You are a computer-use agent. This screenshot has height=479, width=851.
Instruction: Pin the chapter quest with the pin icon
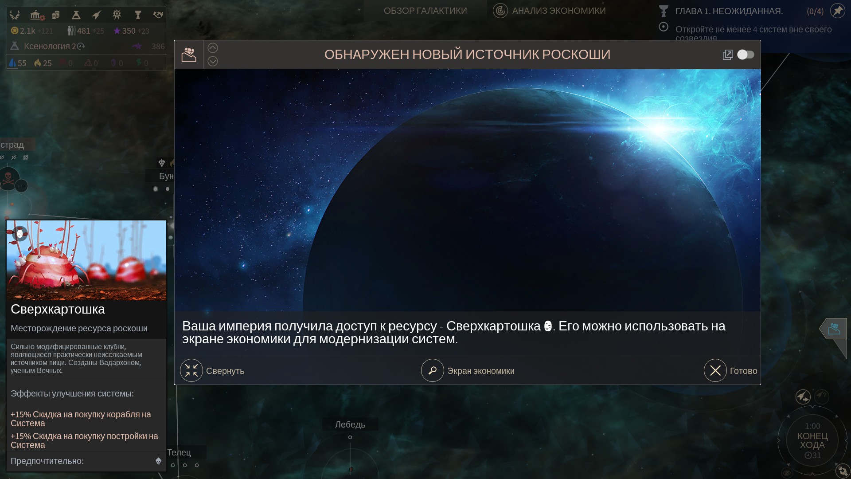(837, 11)
